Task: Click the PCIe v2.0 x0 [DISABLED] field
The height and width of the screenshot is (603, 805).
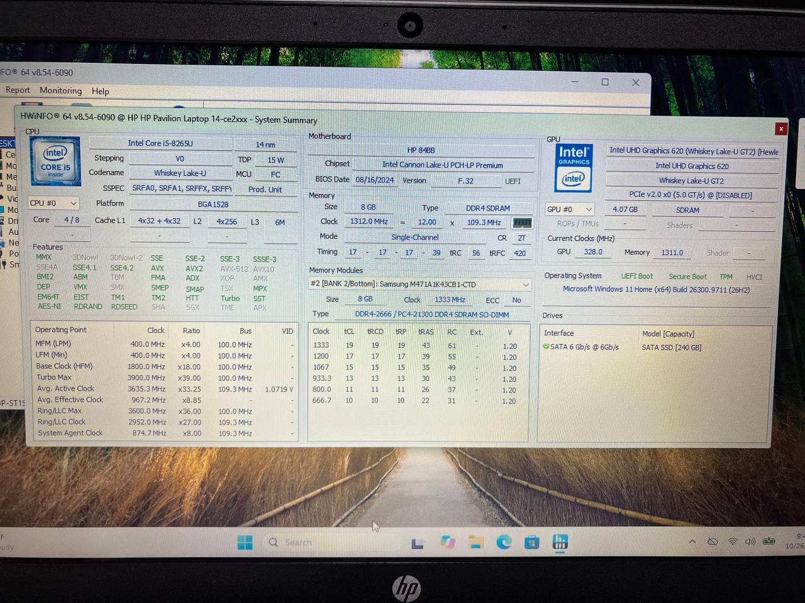Action: point(691,195)
